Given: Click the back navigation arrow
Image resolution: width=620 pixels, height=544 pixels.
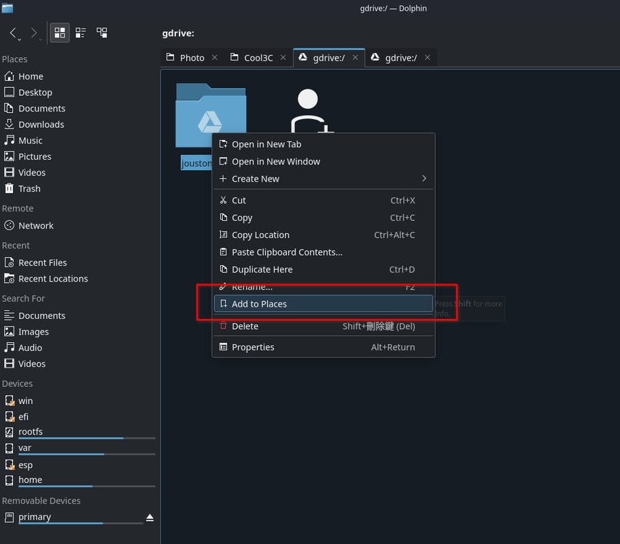Looking at the screenshot, I should pos(13,33).
